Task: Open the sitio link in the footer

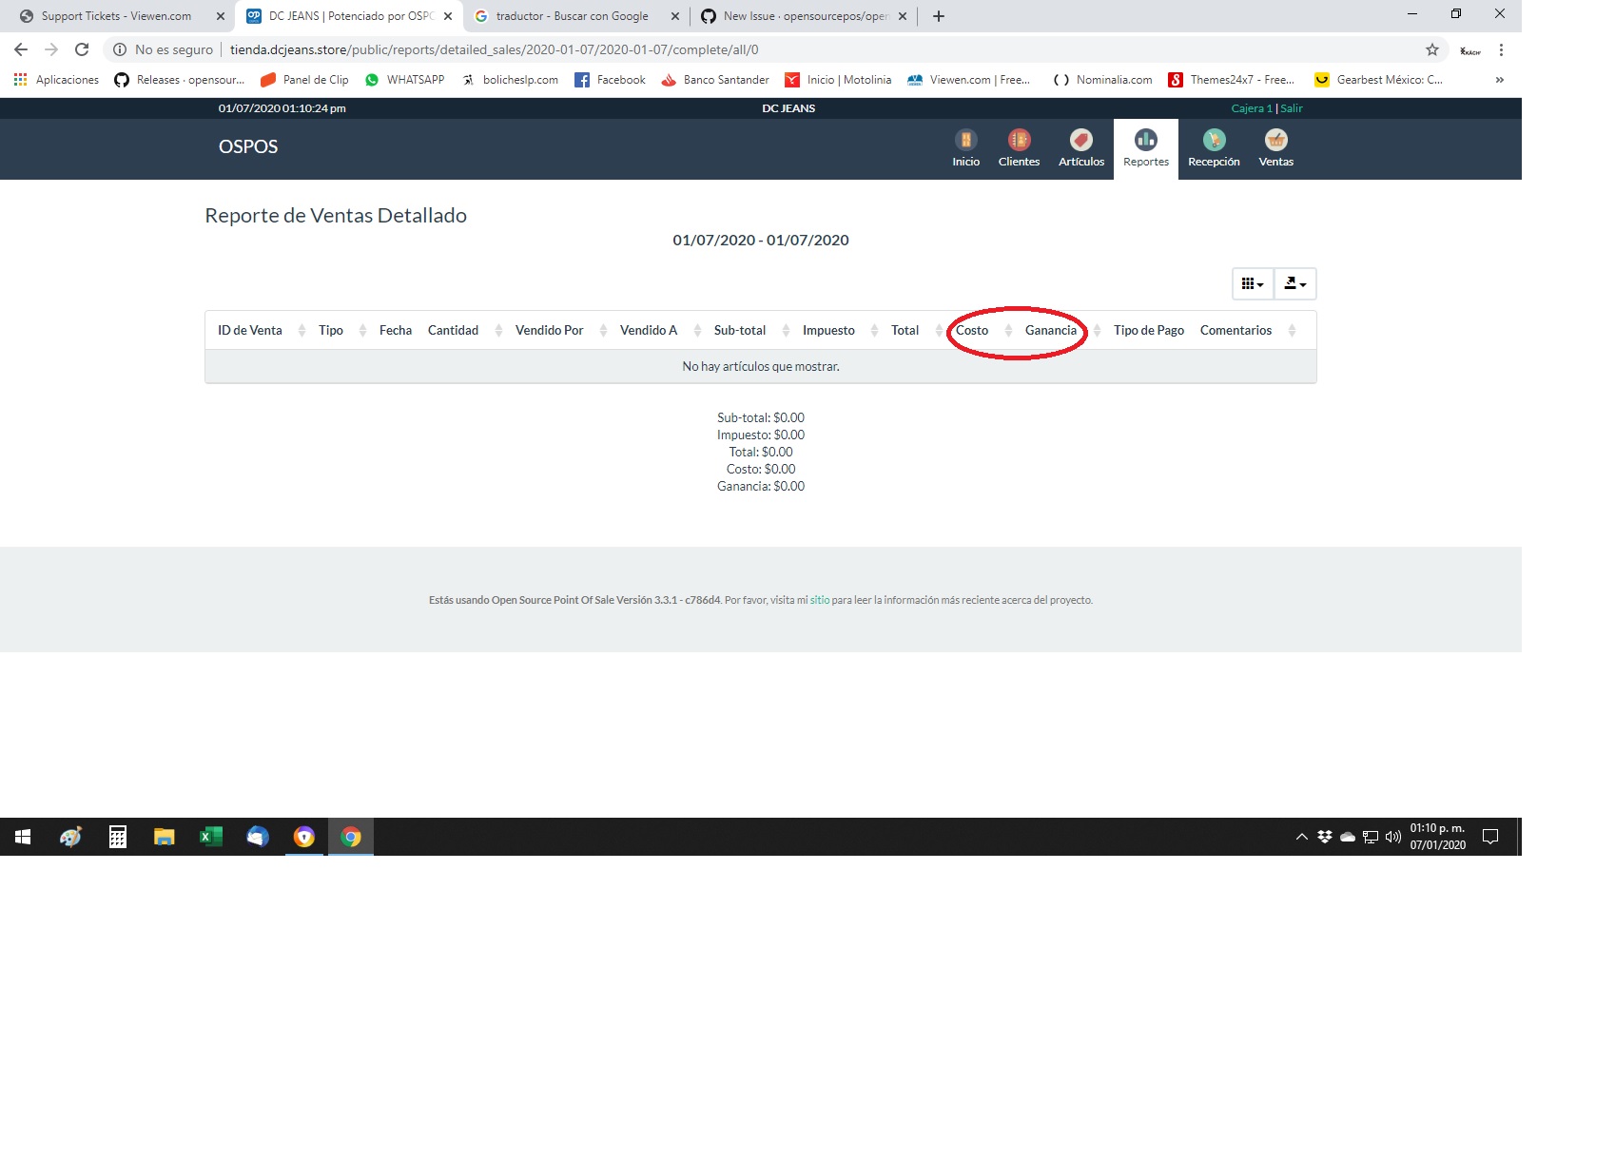Action: pyautogui.click(x=820, y=600)
